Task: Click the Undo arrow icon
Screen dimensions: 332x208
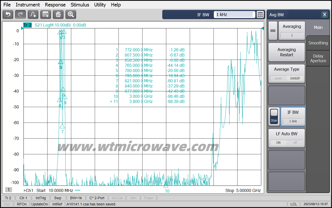Action: tap(8, 14)
